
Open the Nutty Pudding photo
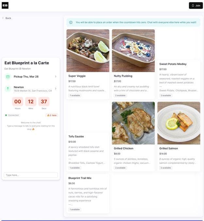[x=133, y=51]
